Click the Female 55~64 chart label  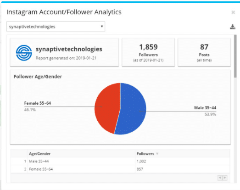tap(38, 103)
